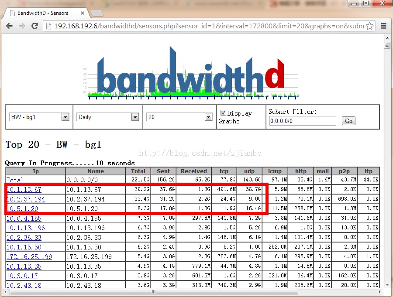The height and width of the screenshot is (297, 393).
Task: Click the back navigation arrow
Action: click(x=9, y=26)
